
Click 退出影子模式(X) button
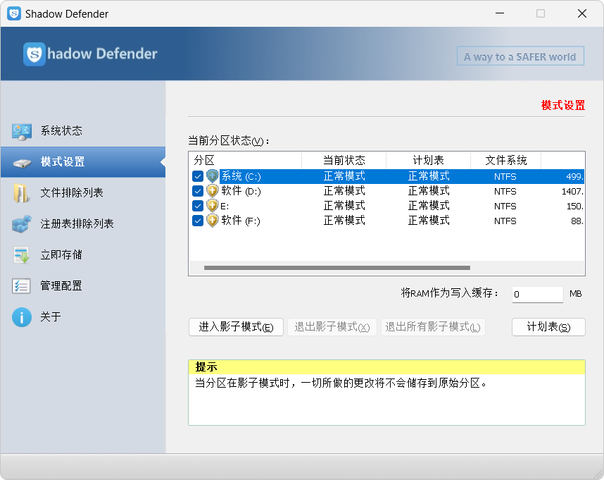pyautogui.click(x=332, y=327)
